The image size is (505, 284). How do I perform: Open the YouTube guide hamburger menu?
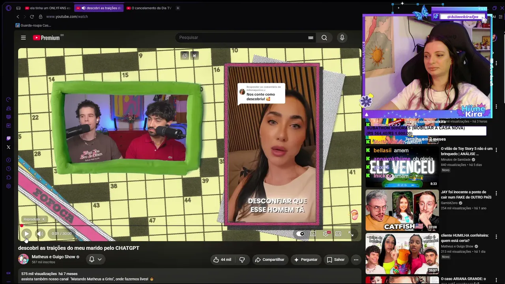23,37
